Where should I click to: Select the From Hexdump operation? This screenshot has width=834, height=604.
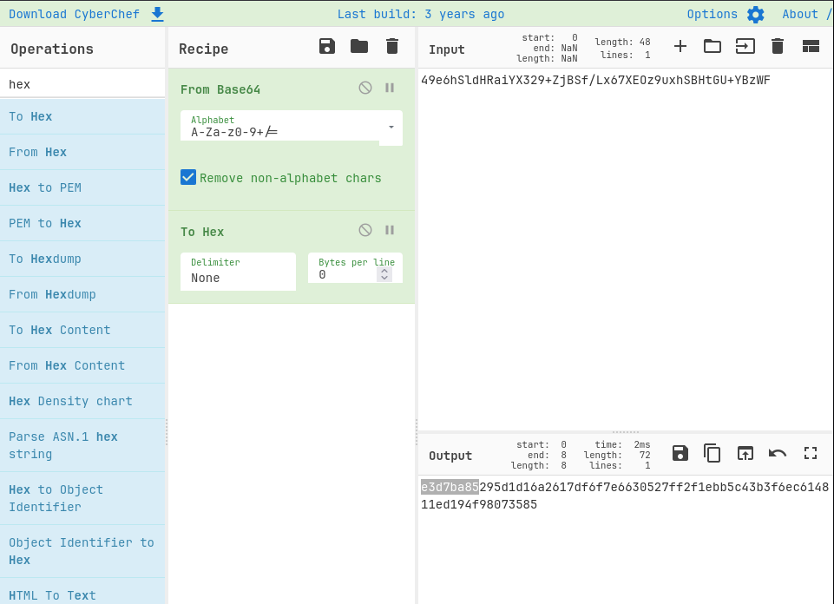[82, 294]
